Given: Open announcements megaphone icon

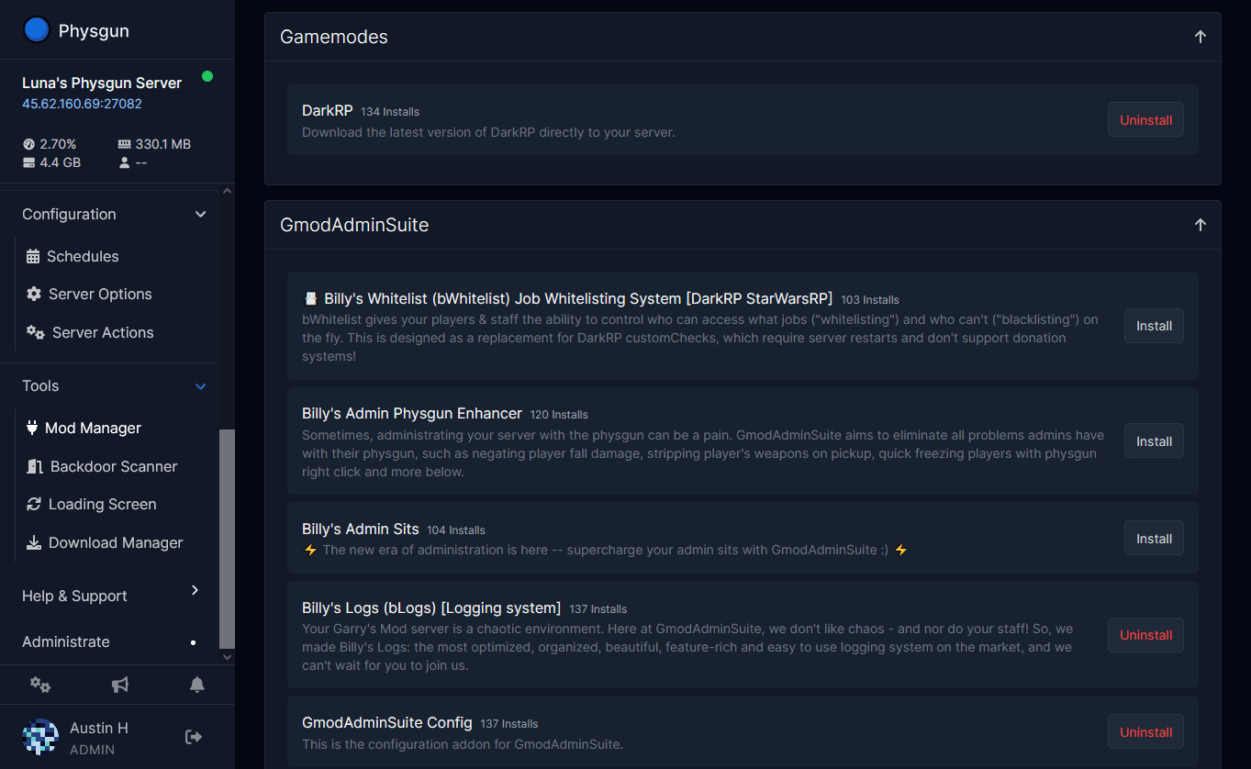Looking at the screenshot, I should pos(120,685).
